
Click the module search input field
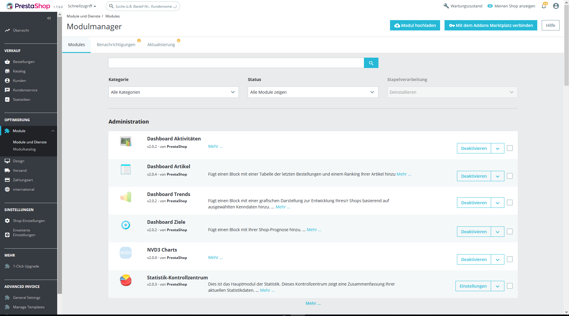click(236, 63)
